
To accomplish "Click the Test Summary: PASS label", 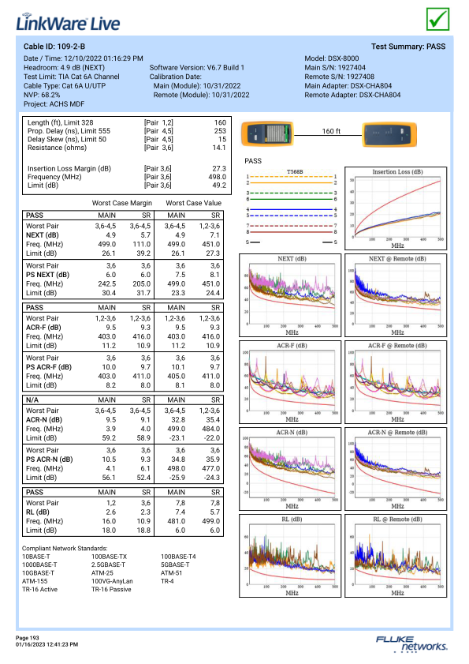I will click(x=408, y=47).
